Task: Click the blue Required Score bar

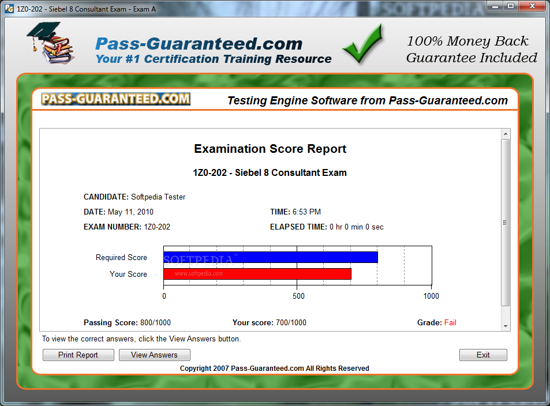Action: (271, 257)
